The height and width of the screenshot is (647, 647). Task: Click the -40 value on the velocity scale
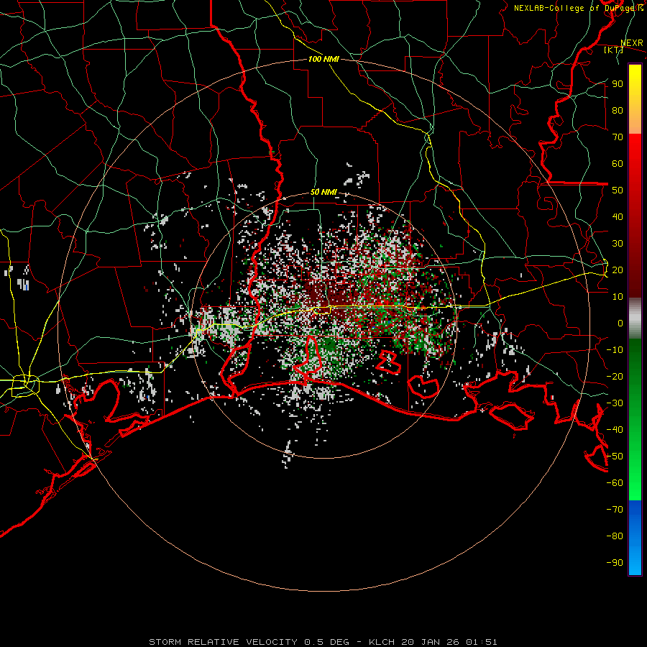click(x=615, y=430)
